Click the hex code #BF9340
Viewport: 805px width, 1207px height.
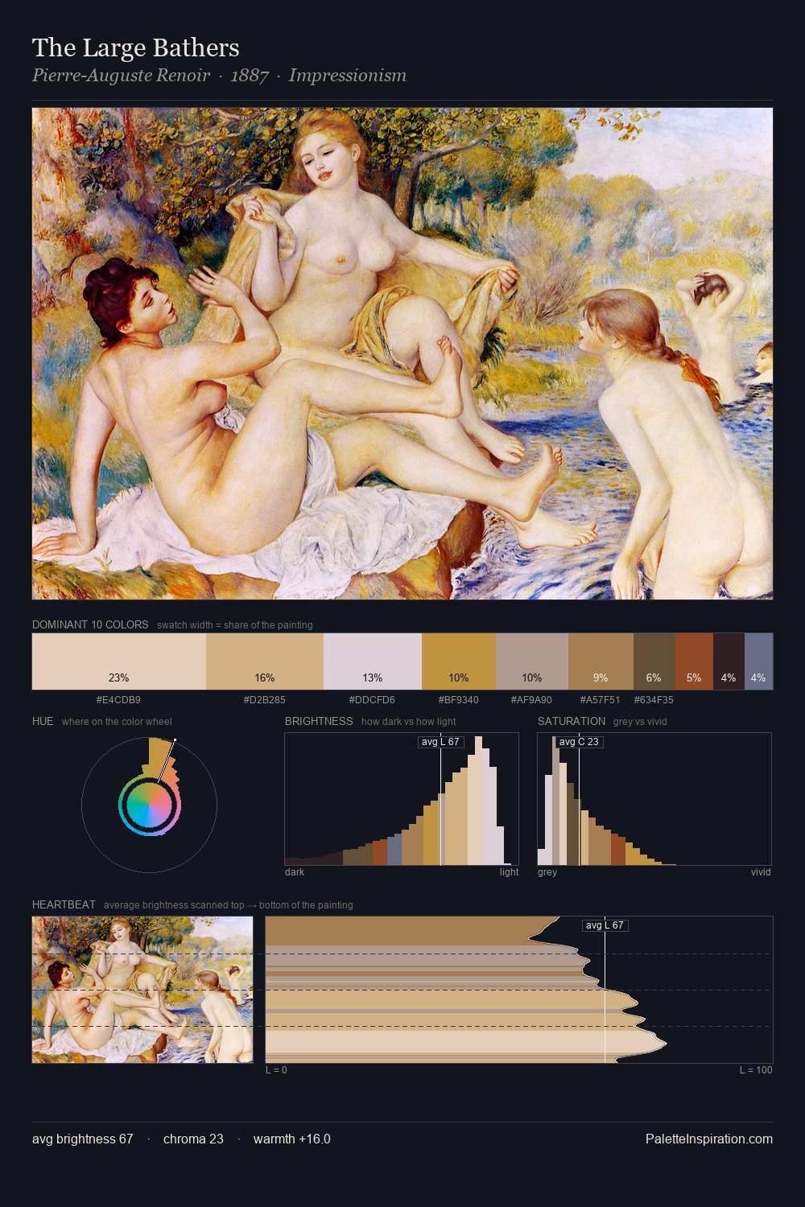coord(459,700)
